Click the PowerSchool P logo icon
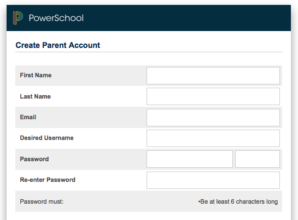This screenshot has height=220, width=298. [18, 18]
